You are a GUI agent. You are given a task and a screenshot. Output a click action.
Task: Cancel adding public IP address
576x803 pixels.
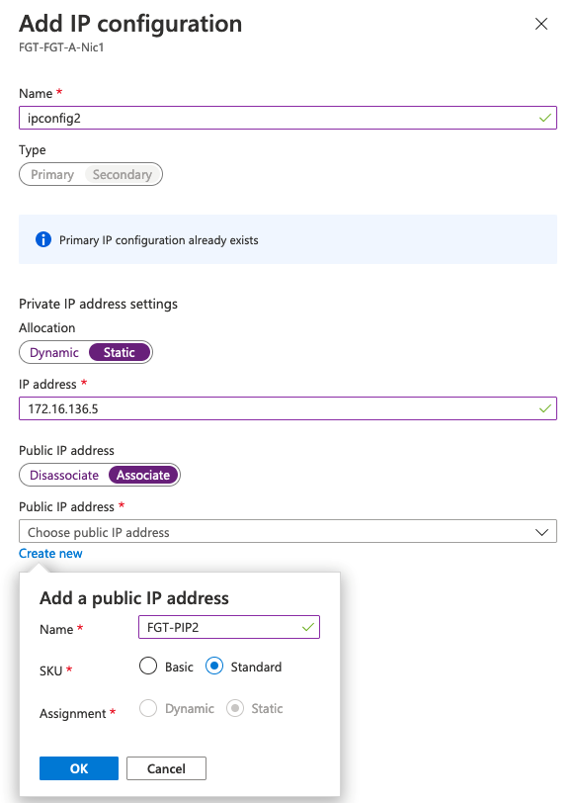(x=166, y=768)
